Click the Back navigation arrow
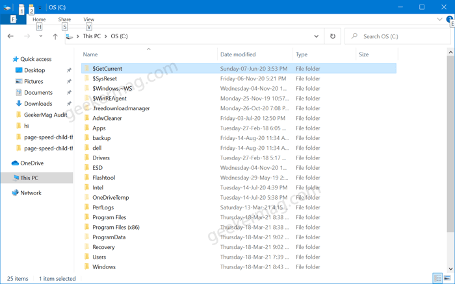 [10, 36]
